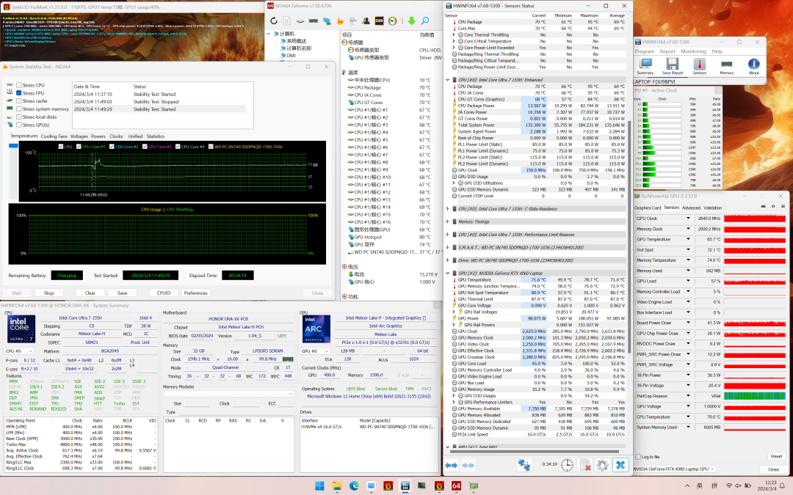The height and width of the screenshot is (495, 793).
Task: Open sensor settings gear icon in HWiNFO
Action: (602, 465)
